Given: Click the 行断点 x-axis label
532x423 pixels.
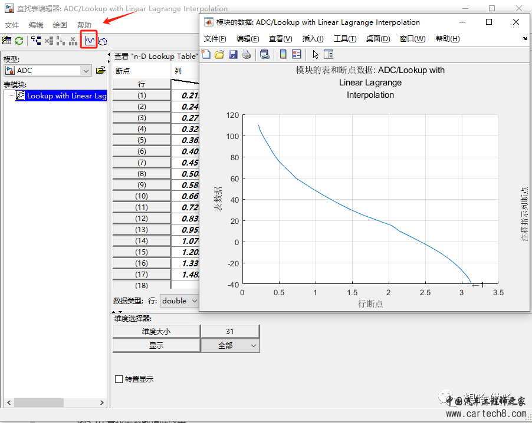Looking at the screenshot, I should click(370, 303).
